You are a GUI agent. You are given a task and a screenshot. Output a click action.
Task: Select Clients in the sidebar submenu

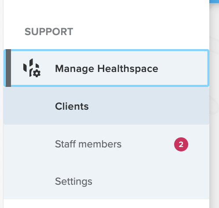point(72,106)
